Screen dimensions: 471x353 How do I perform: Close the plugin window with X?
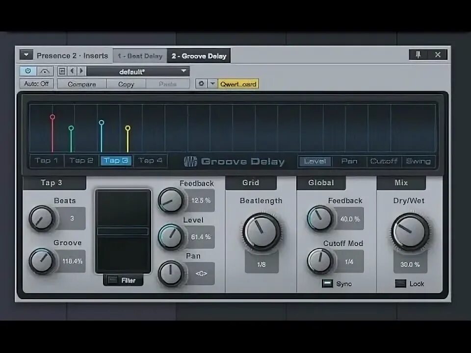tap(438, 54)
